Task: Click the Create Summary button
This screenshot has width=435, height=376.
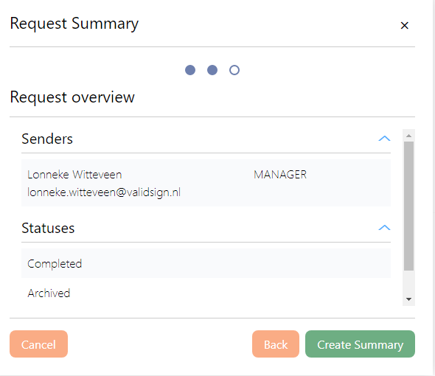Action: pos(360,344)
